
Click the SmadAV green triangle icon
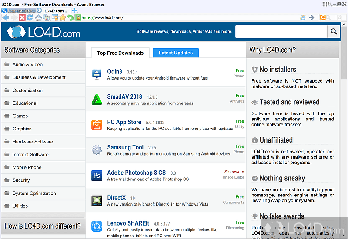pos(97,100)
